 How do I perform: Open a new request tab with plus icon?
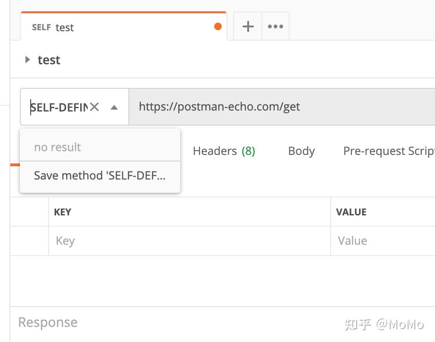(248, 26)
